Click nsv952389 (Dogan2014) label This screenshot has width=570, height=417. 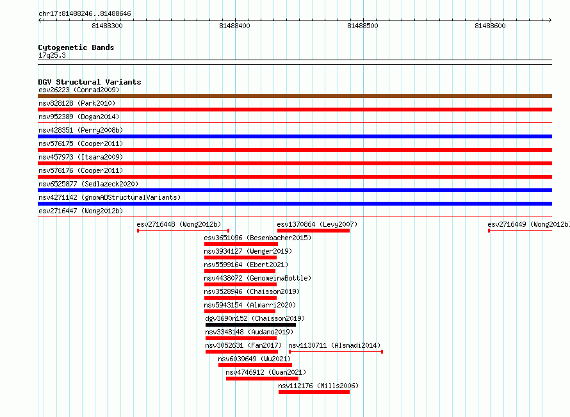point(79,117)
